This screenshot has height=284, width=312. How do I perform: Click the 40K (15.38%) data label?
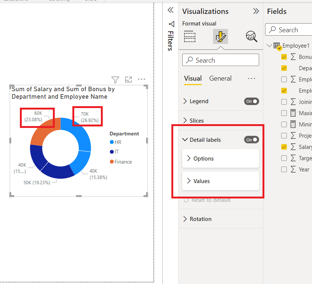[x=98, y=174]
